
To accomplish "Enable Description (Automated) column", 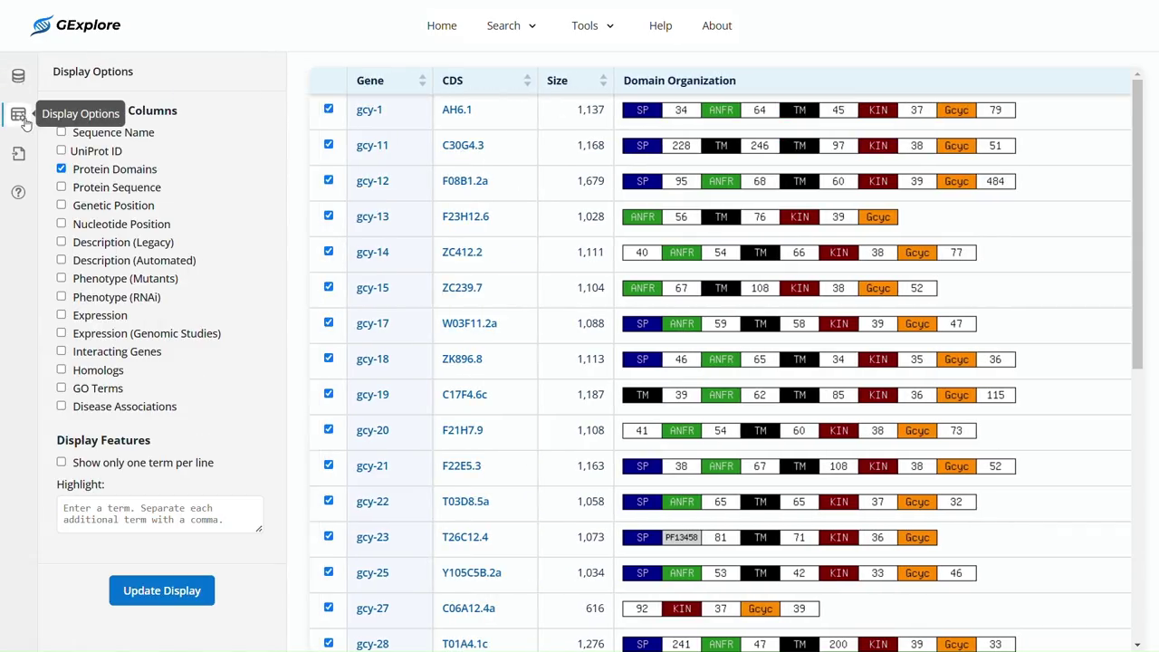I will [62, 260].
